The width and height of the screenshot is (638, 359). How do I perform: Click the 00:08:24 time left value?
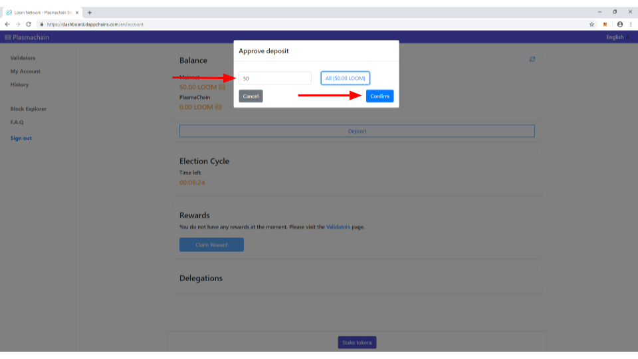[192, 182]
